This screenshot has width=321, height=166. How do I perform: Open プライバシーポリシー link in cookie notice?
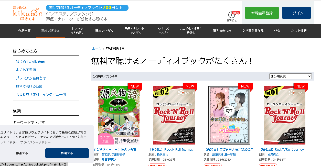(x=35, y=142)
